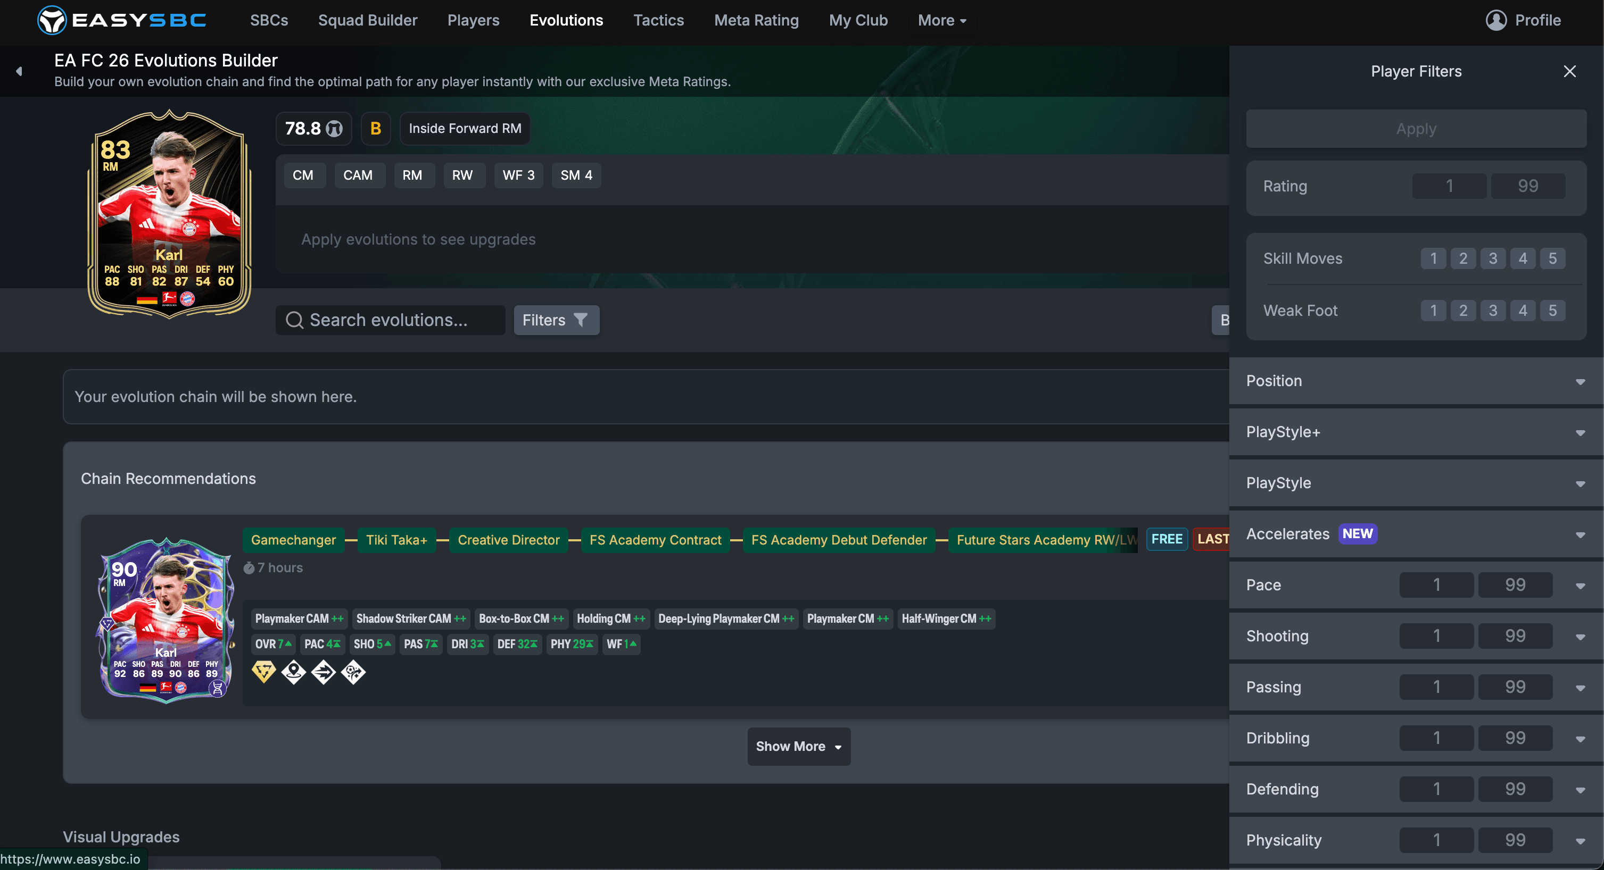Expand the Dribbling sub-stats arrow
Viewport: 1604px width, 870px height.
click(1580, 739)
